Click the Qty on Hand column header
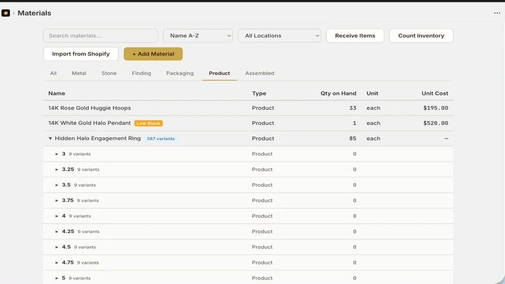Image resolution: width=505 pixels, height=284 pixels. pyautogui.click(x=338, y=93)
